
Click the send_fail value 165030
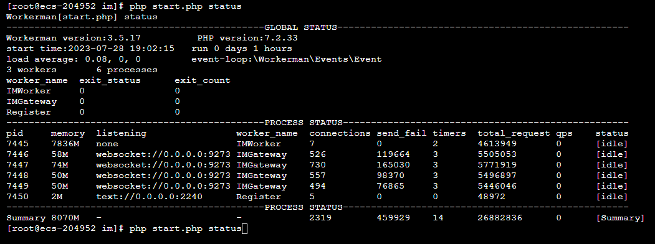(x=393, y=165)
